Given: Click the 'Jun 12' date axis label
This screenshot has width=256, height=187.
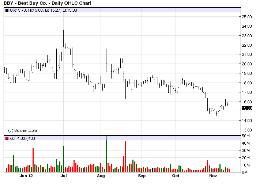Looking at the screenshot, I should (x=26, y=176).
